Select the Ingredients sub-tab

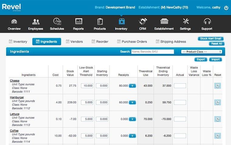pos(47,42)
